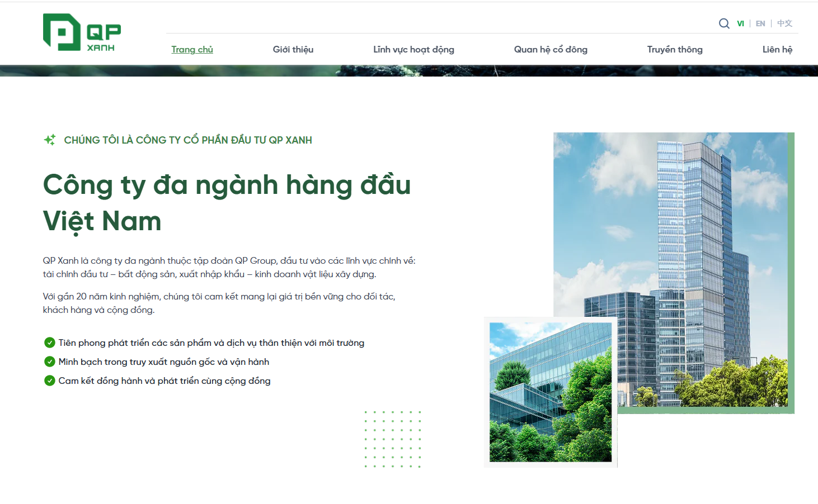This screenshot has height=504, width=818.
Task: Open Lĩnh vực hoạt động menu
Action: tap(413, 49)
